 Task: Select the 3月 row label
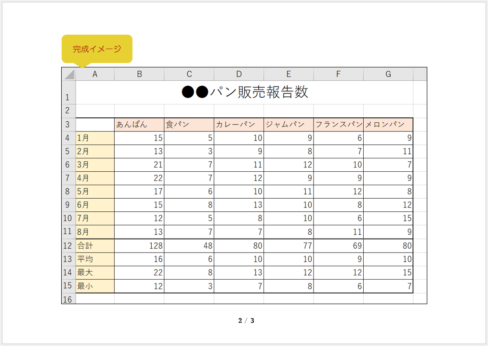click(95, 165)
